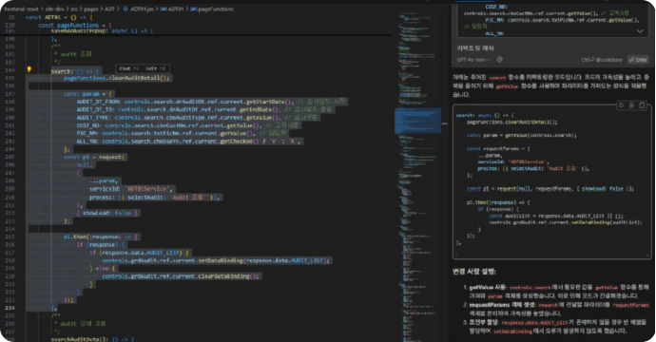656x342 pixels.
Task: Click the lightbulb code action icon
Action: (x=29, y=69)
